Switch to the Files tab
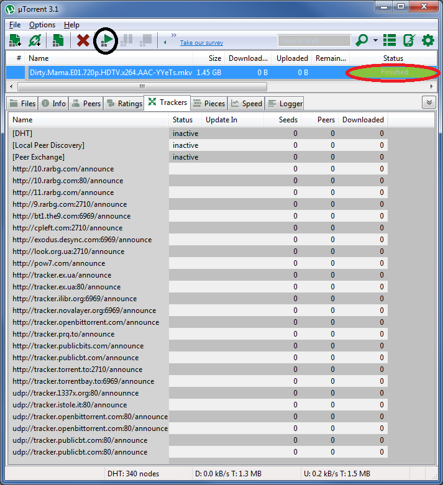 click(x=22, y=103)
